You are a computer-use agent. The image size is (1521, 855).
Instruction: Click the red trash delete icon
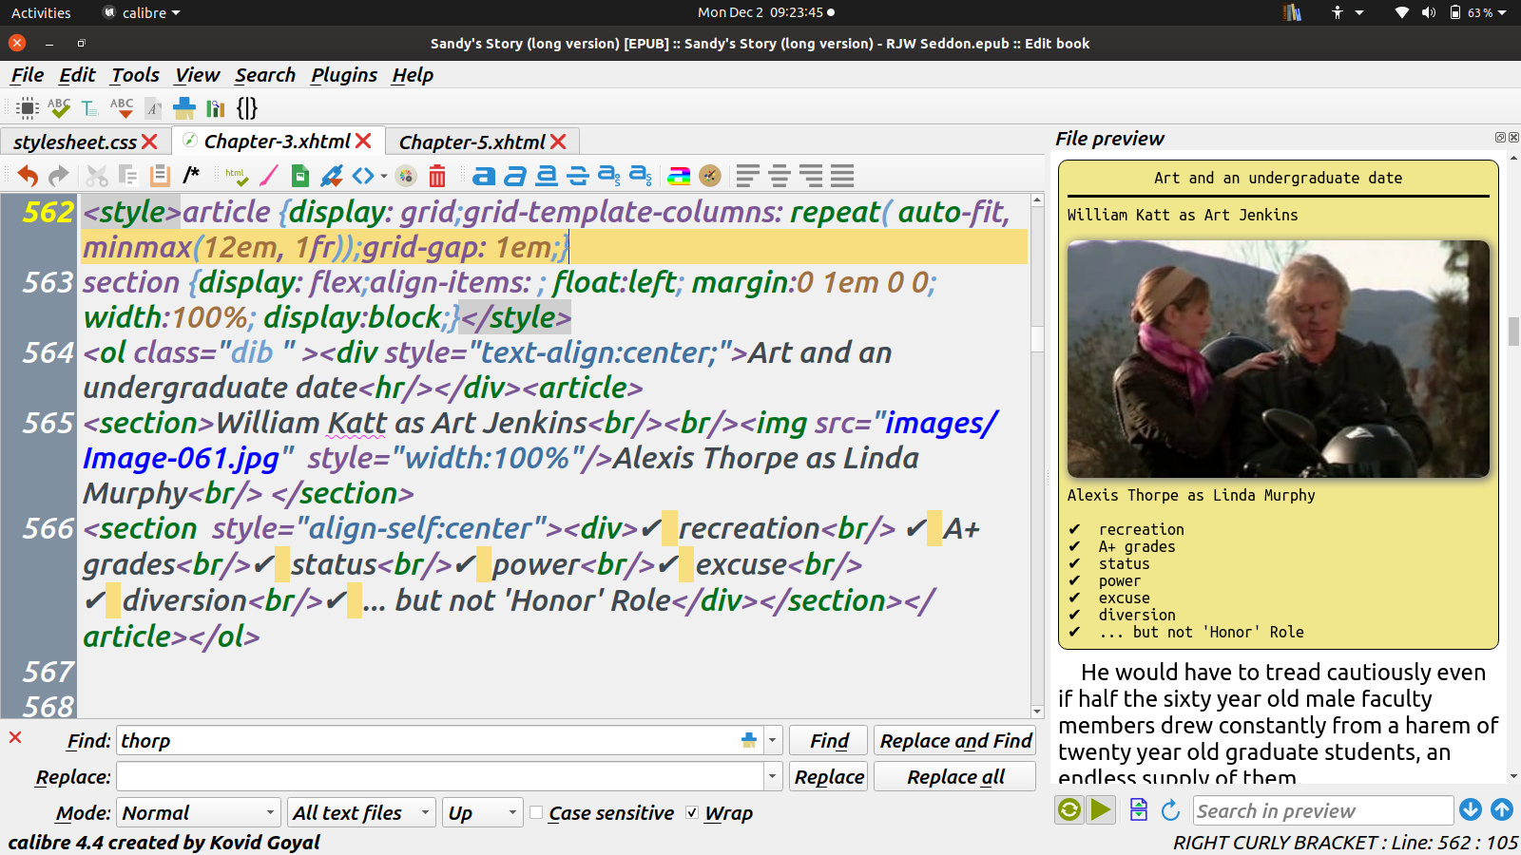pos(437,176)
